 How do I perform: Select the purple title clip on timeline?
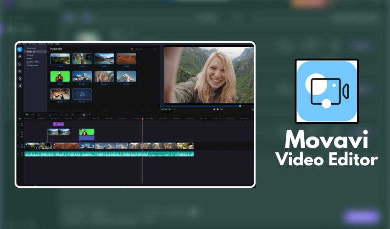coord(58,124)
